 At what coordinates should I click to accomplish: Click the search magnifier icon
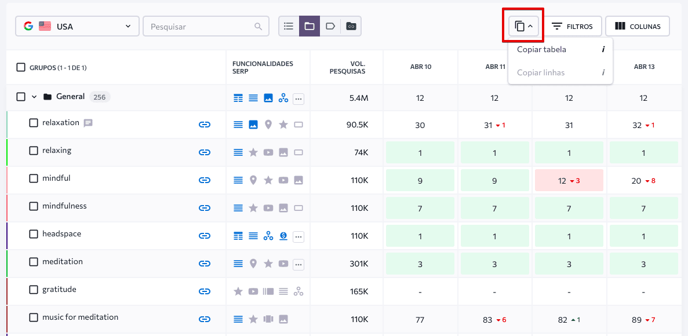click(259, 26)
